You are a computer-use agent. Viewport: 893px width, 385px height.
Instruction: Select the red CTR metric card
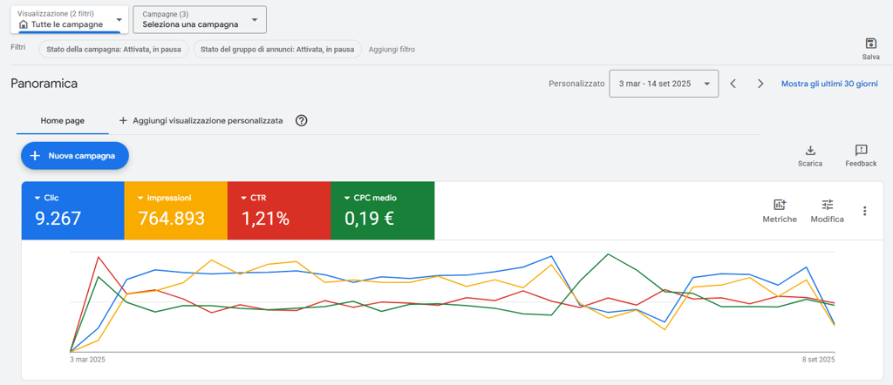278,210
